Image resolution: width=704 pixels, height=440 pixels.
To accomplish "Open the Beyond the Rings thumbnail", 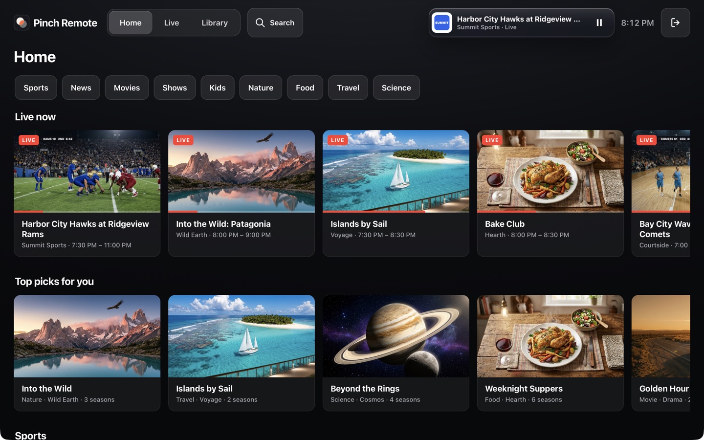I will (396, 336).
